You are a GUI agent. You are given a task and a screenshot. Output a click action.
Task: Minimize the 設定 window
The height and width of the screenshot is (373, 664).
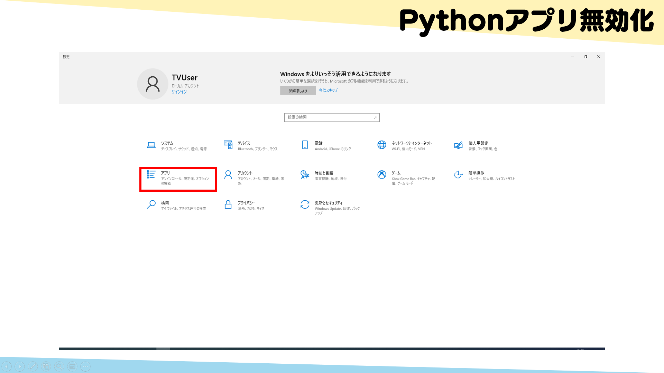[x=572, y=57]
